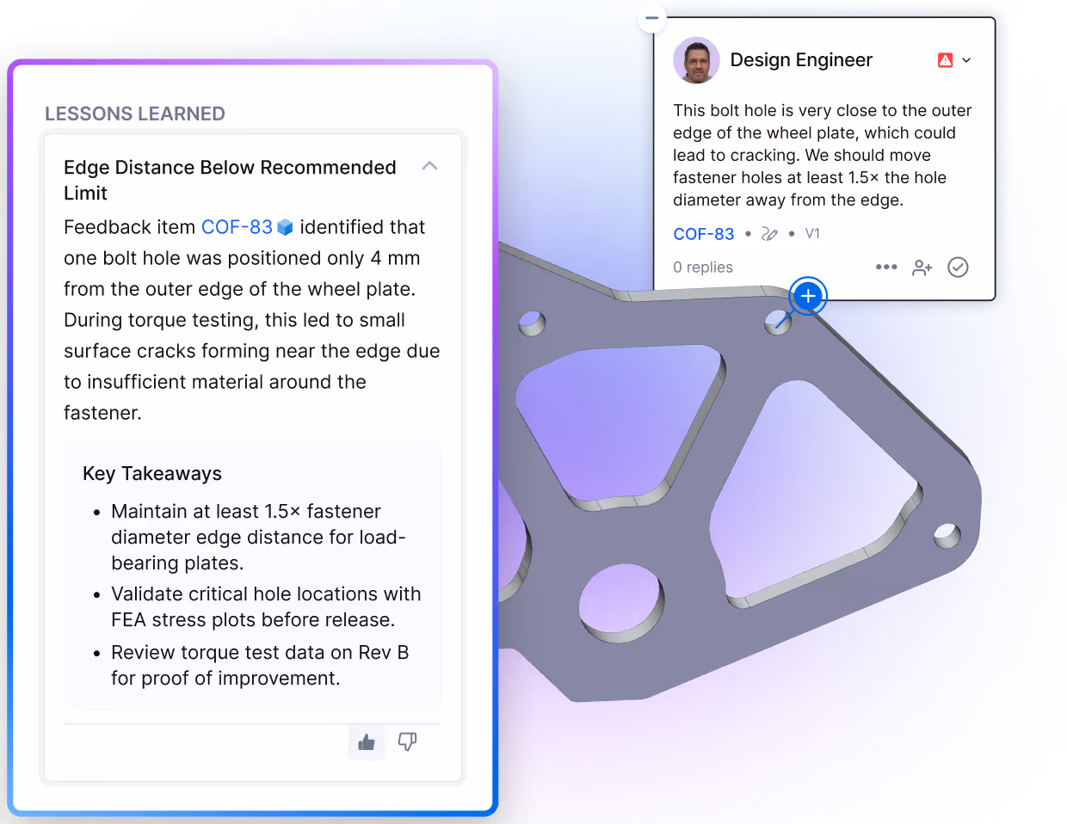Open COF-83 link in comment card
1067x824 pixels.
[x=704, y=234]
